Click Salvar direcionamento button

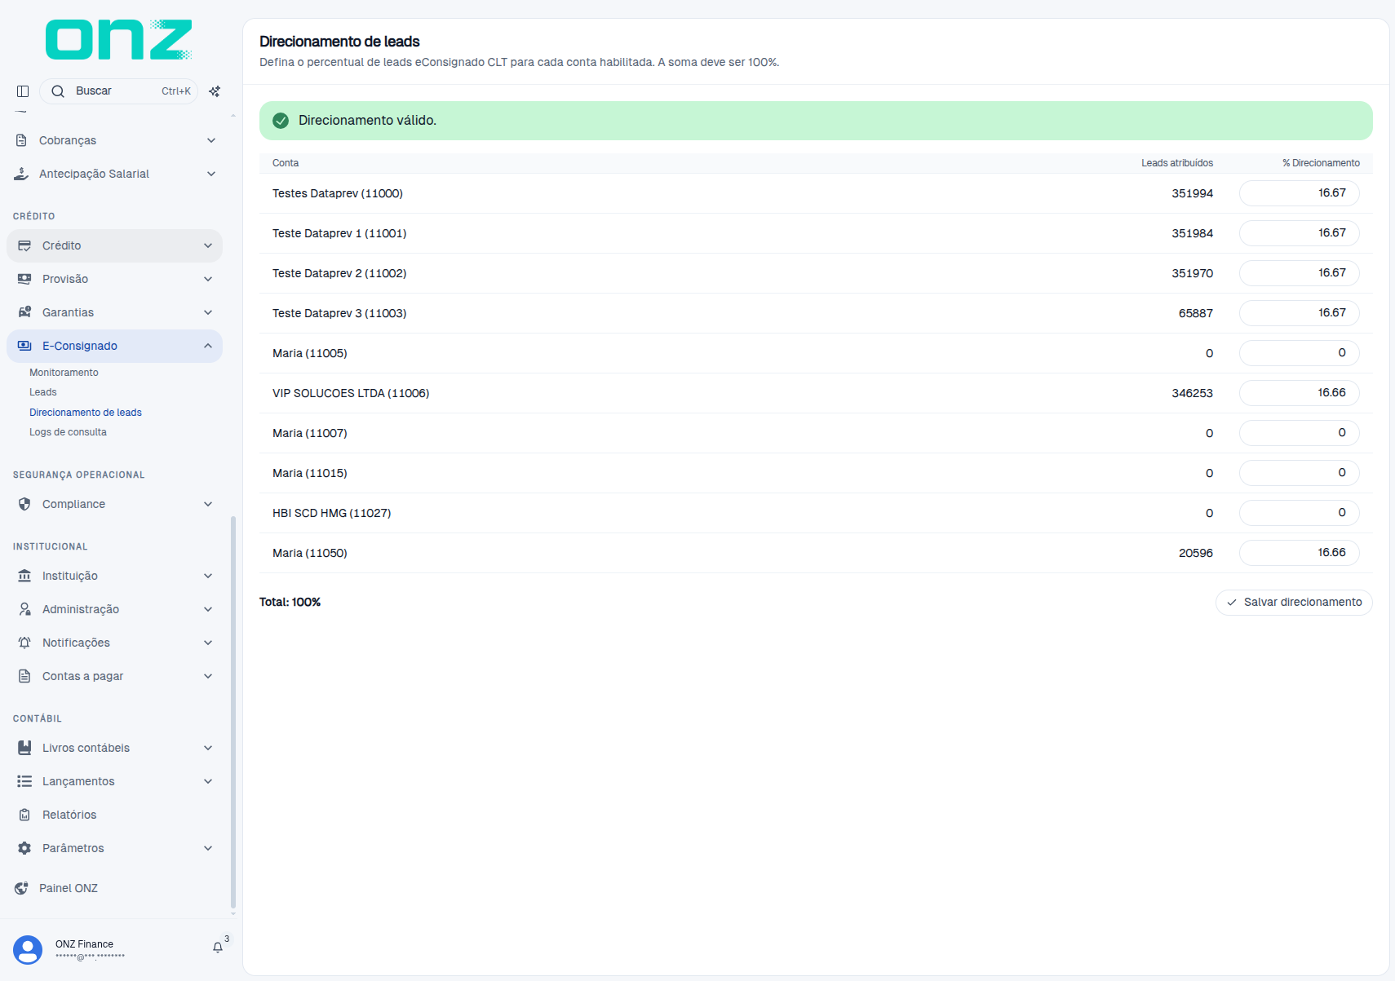point(1294,603)
